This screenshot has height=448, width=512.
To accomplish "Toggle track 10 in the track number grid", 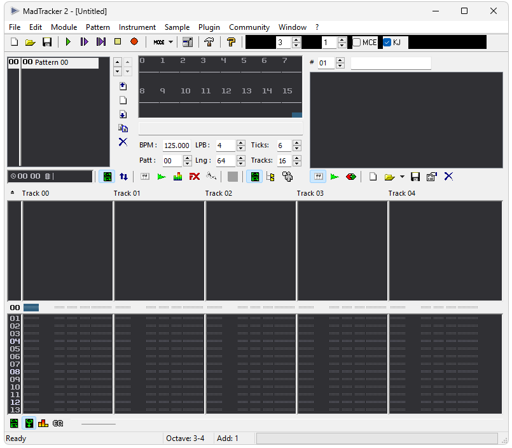I will click(x=186, y=91).
